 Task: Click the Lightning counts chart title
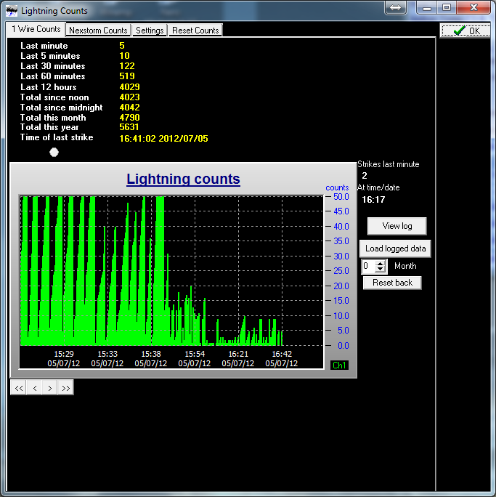(183, 179)
